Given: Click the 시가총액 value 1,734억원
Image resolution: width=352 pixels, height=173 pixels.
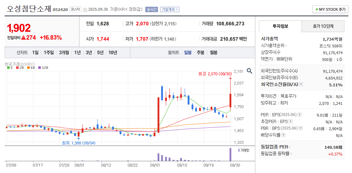Looking at the screenshot, I should pos(332,39).
